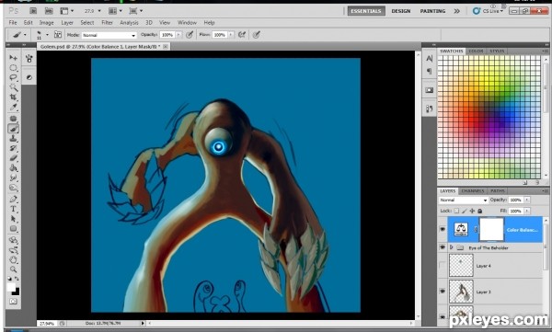Select the Clone Stamp tool
Viewport: 552px width, 332px height.
(14, 138)
